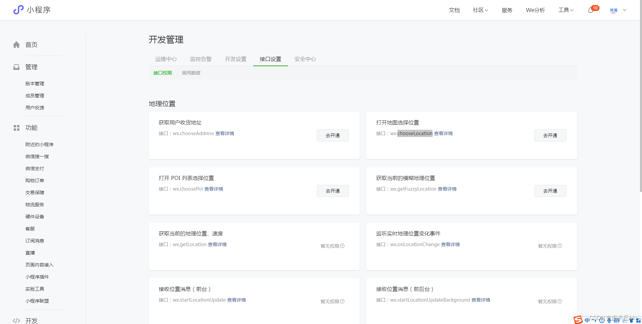
Task: Click the Sogou input method icon in the taskbar tray
Action: pos(577,320)
